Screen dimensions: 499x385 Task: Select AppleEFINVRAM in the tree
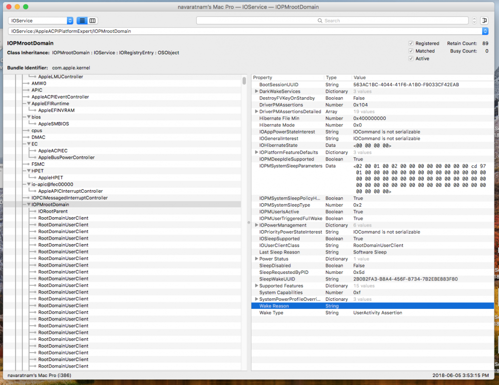(56, 110)
